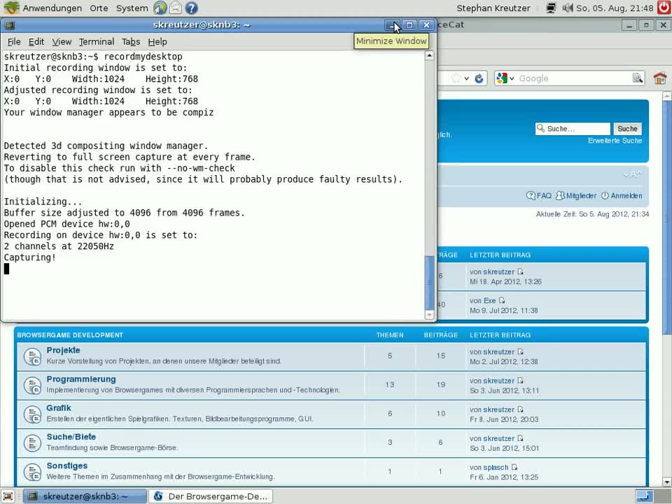Open the Orte menu
Screen dimensions: 672x504
coord(99,8)
